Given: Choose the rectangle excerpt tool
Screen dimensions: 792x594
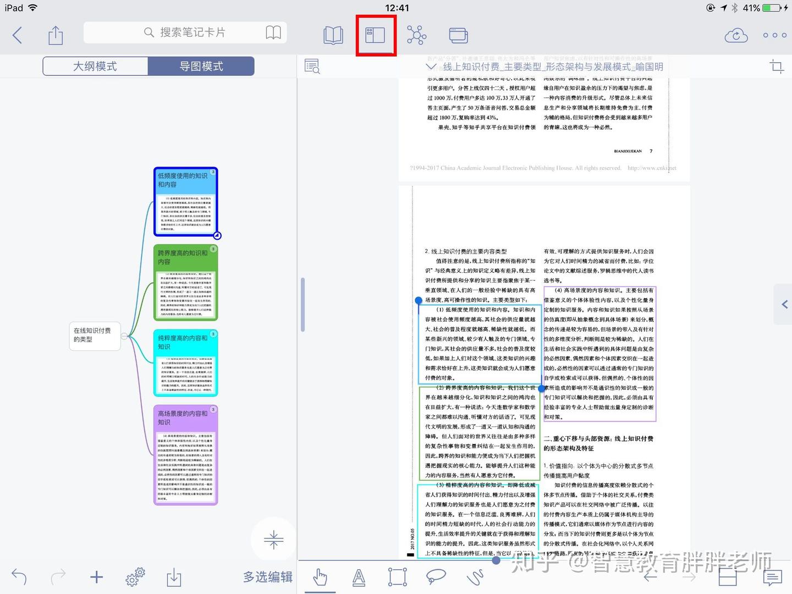Looking at the screenshot, I should [397, 576].
